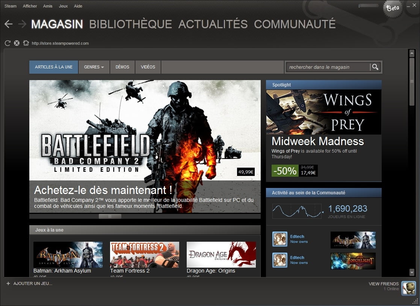Click the magnifier icon to search the store

[x=375, y=67]
